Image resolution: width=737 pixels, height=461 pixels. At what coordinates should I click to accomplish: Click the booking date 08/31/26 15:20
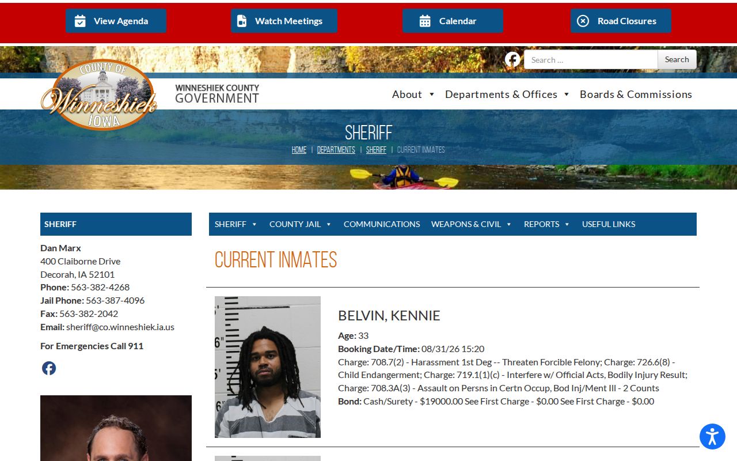click(453, 349)
